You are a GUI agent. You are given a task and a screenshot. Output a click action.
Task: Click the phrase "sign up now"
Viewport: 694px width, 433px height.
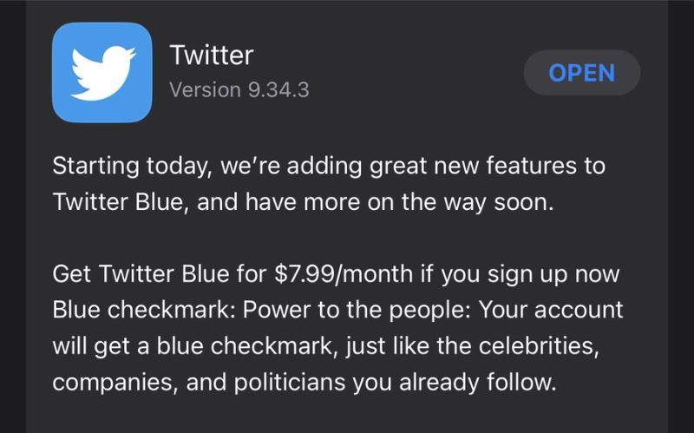point(553,274)
